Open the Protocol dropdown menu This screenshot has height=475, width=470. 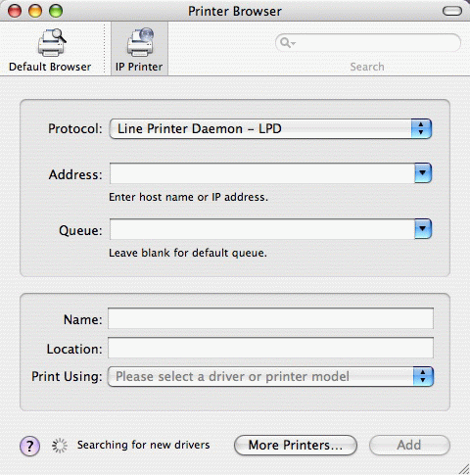(x=270, y=129)
